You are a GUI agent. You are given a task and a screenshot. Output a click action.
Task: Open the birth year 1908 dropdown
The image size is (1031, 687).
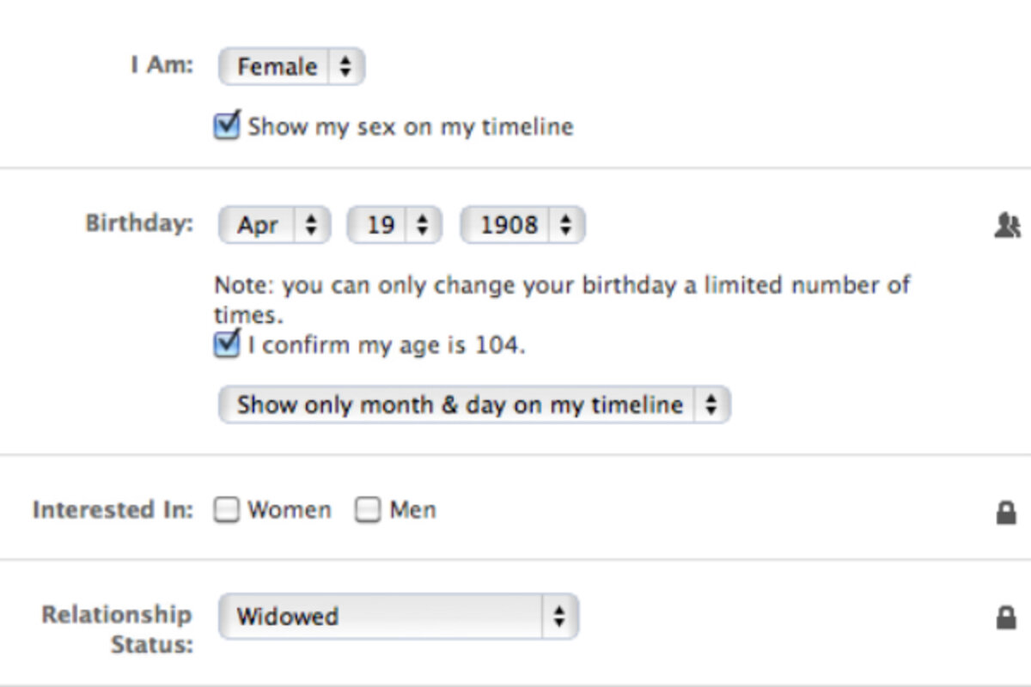click(522, 225)
